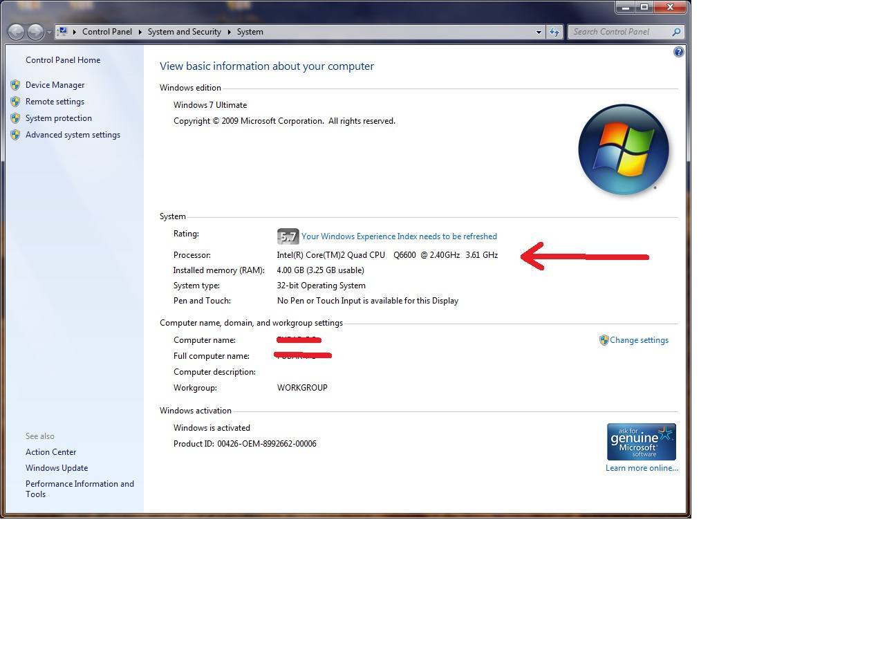896x672 pixels.
Task: Click the WORKGROUP value
Action: (x=302, y=388)
